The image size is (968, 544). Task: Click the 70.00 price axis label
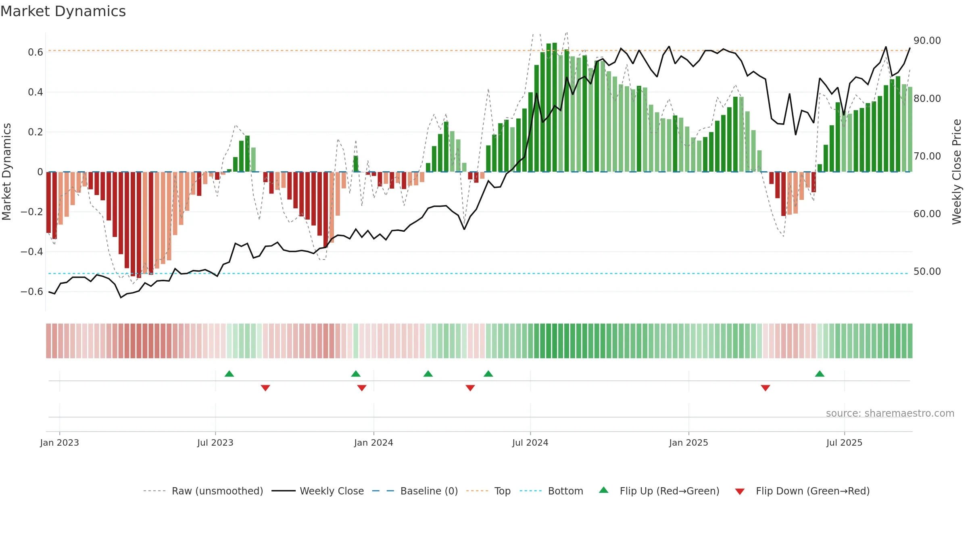[x=927, y=156]
